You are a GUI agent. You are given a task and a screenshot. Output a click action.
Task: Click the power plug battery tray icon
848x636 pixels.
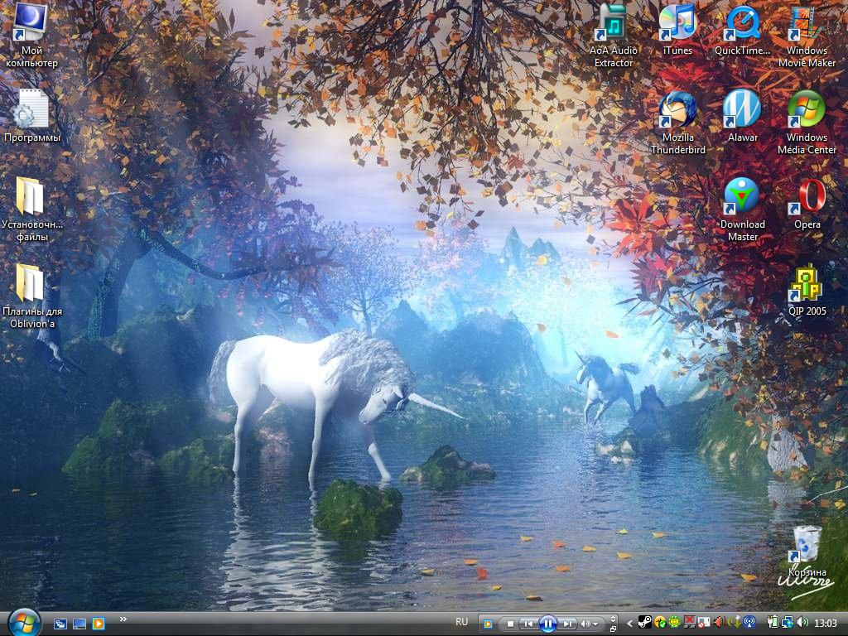click(x=773, y=623)
